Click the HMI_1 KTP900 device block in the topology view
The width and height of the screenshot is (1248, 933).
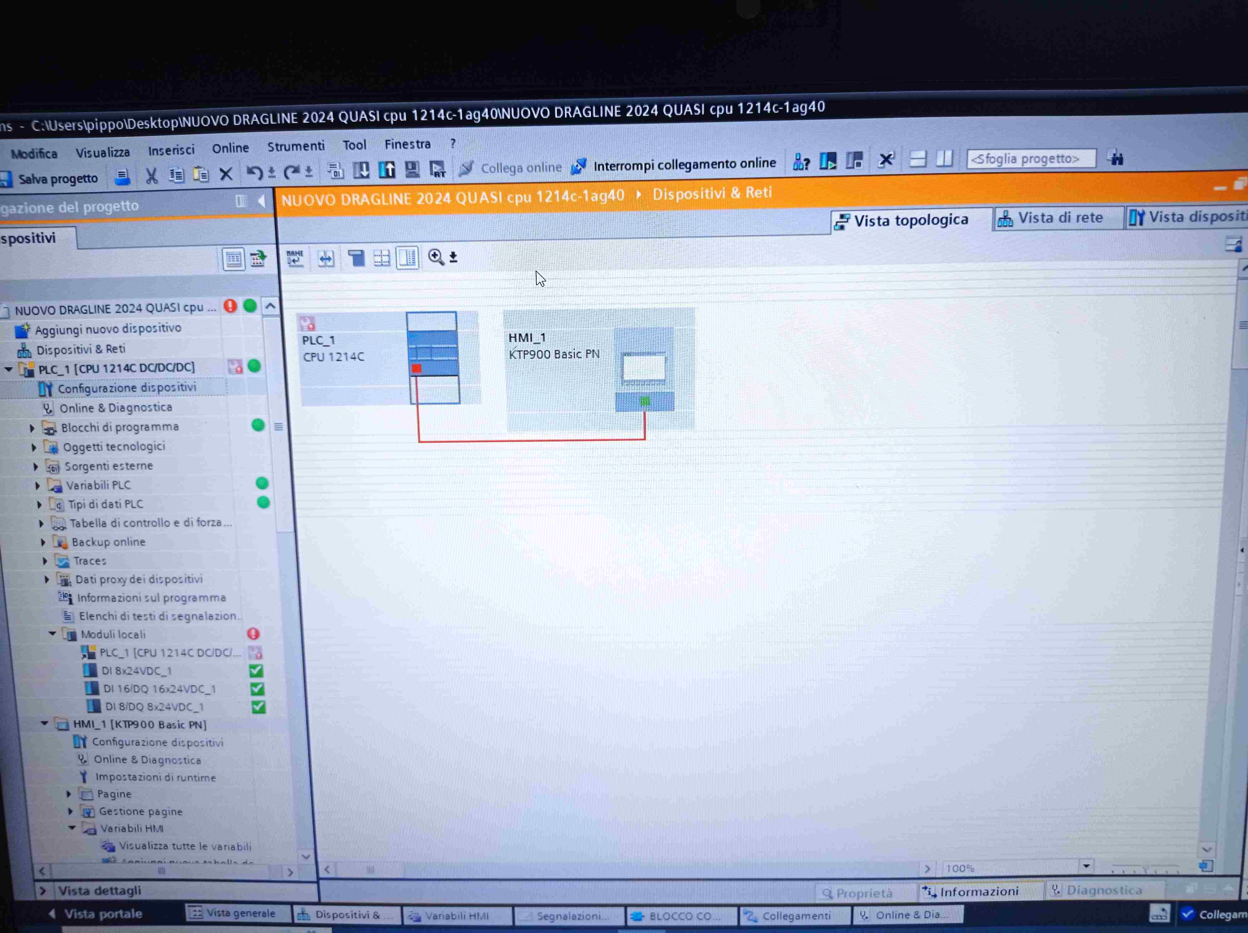pos(599,369)
